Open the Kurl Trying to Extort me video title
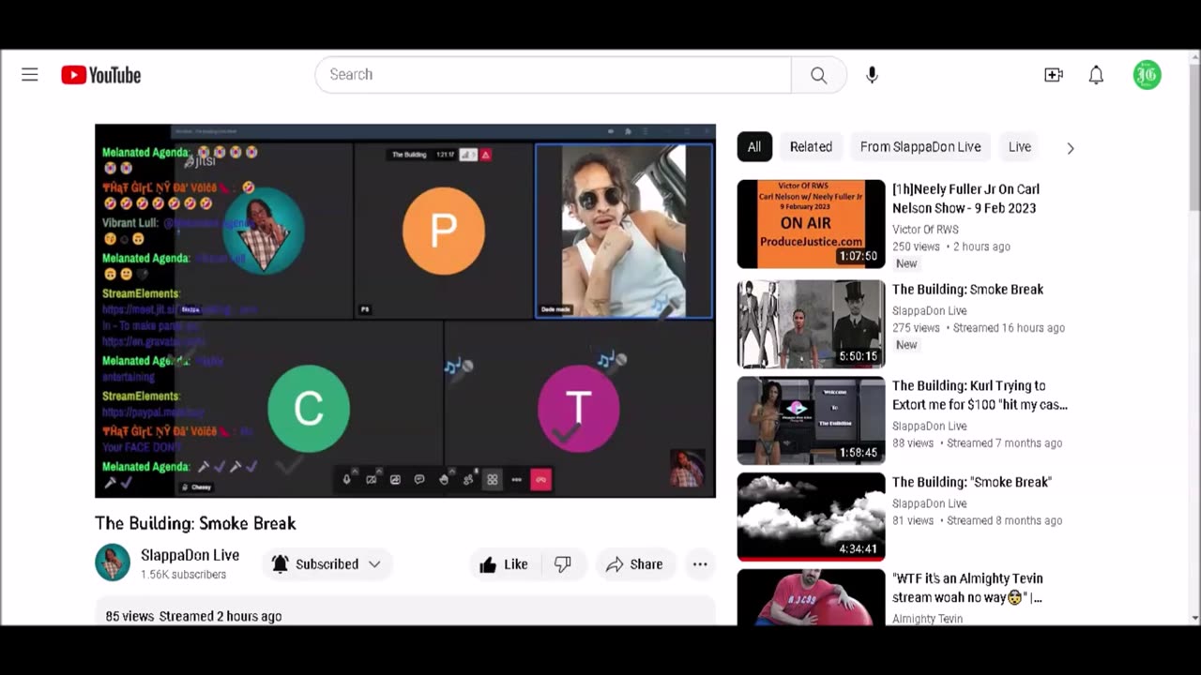 [x=980, y=395]
